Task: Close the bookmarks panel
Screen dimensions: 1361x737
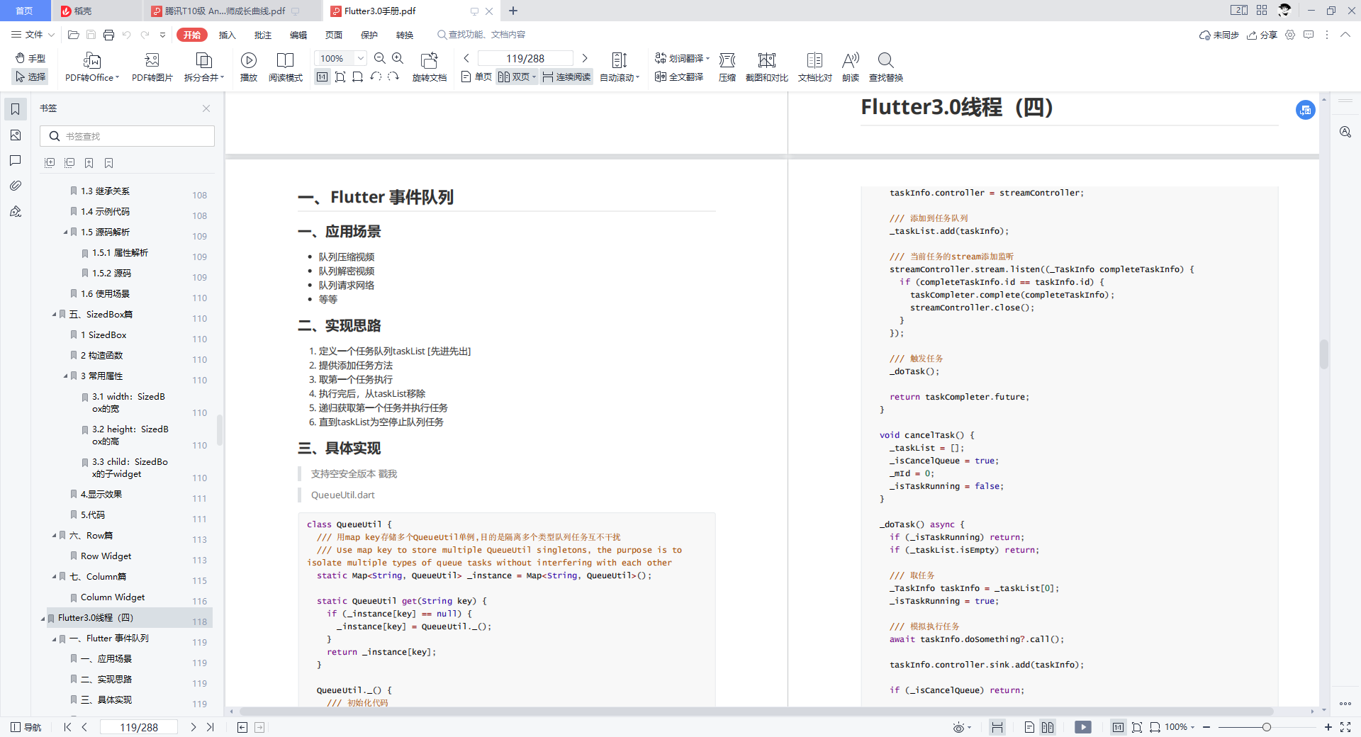Action: click(206, 108)
